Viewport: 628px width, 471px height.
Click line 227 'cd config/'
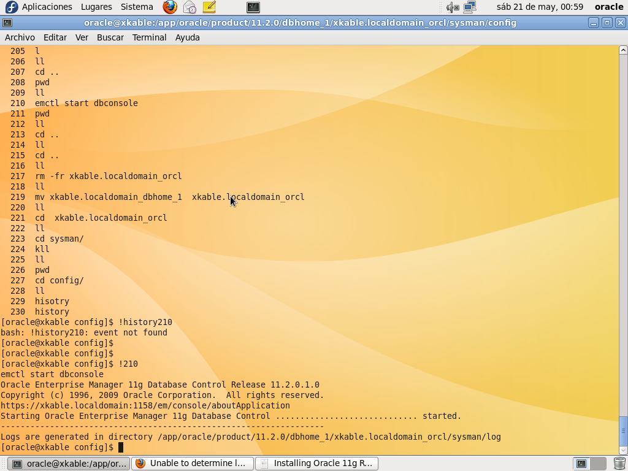[59, 280]
